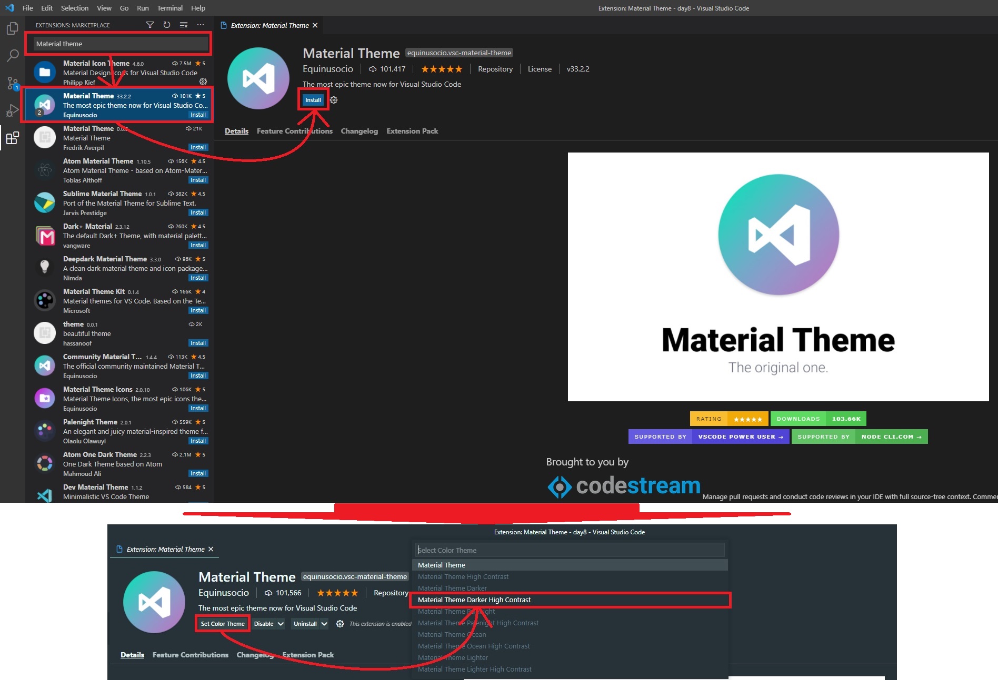Image resolution: width=998 pixels, height=680 pixels.
Task: Close top Extension: Material Theme tab
Action: click(315, 25)
